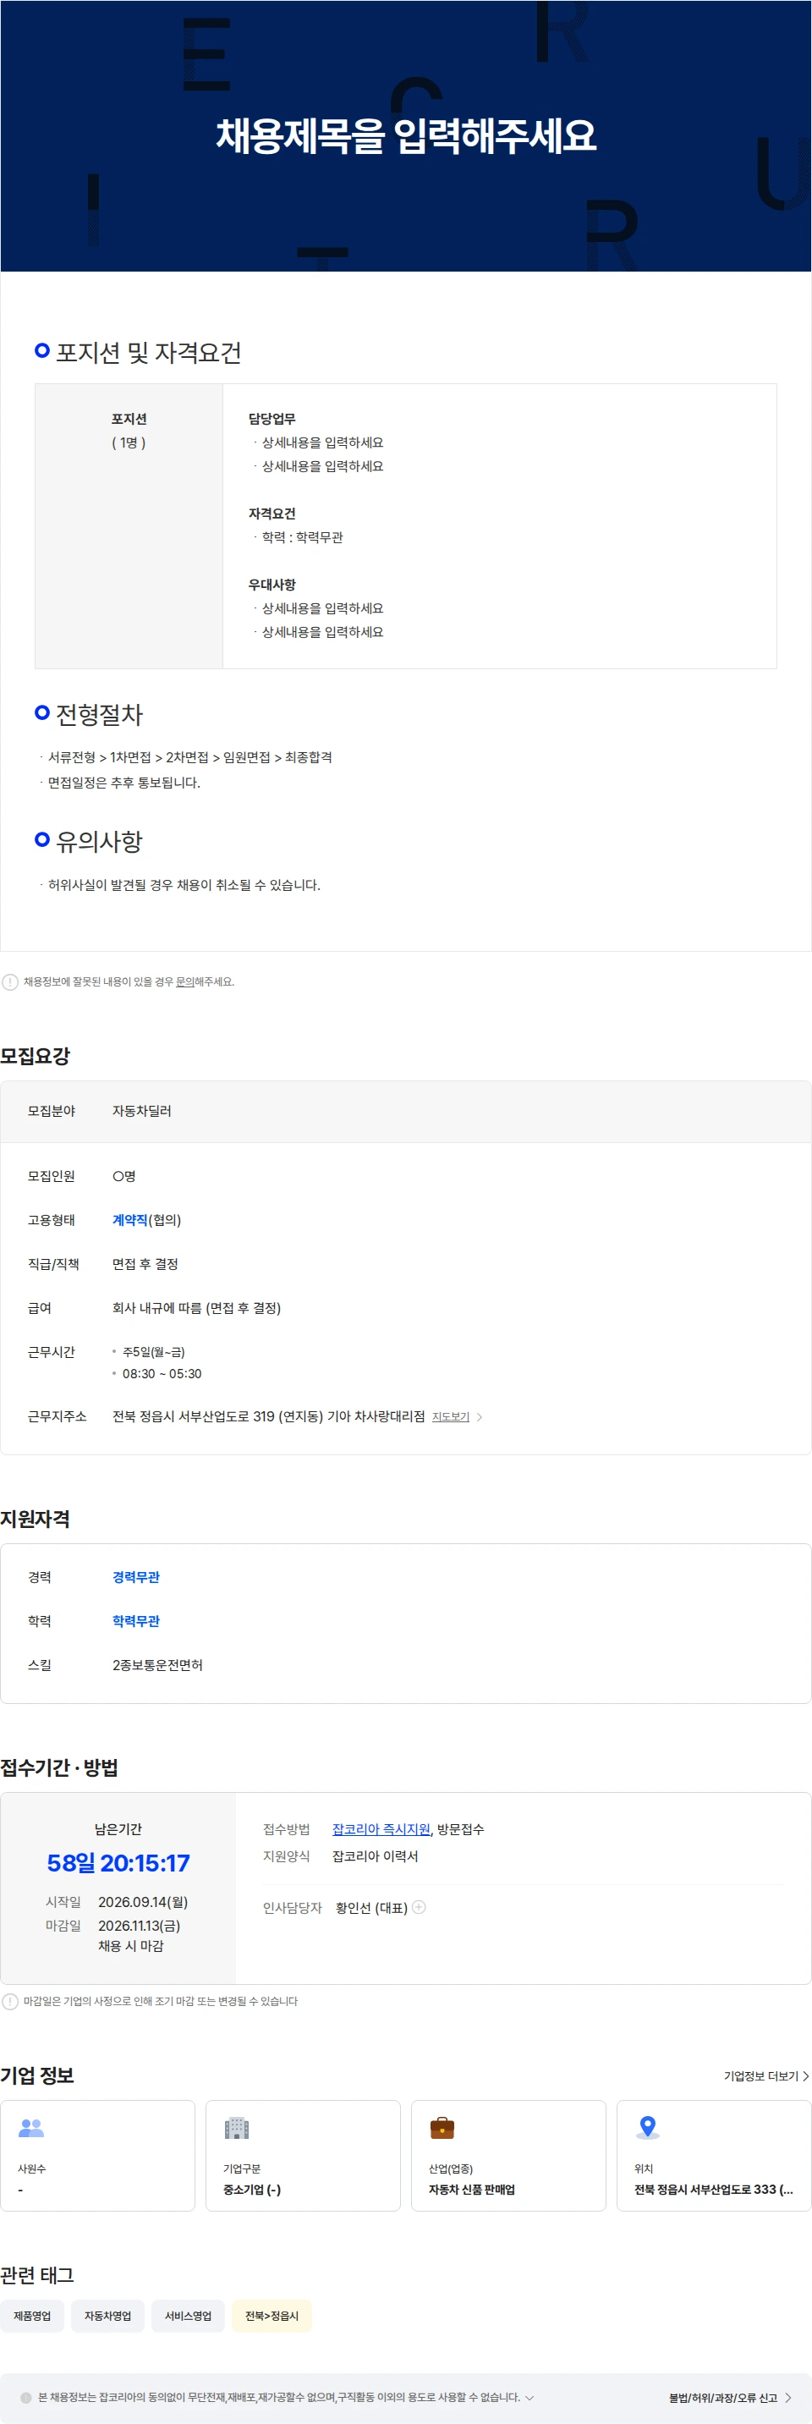Click the 황인선 (대표) contact name
Viewport: 812px width, 2424px height.
tap(371, 1907)
